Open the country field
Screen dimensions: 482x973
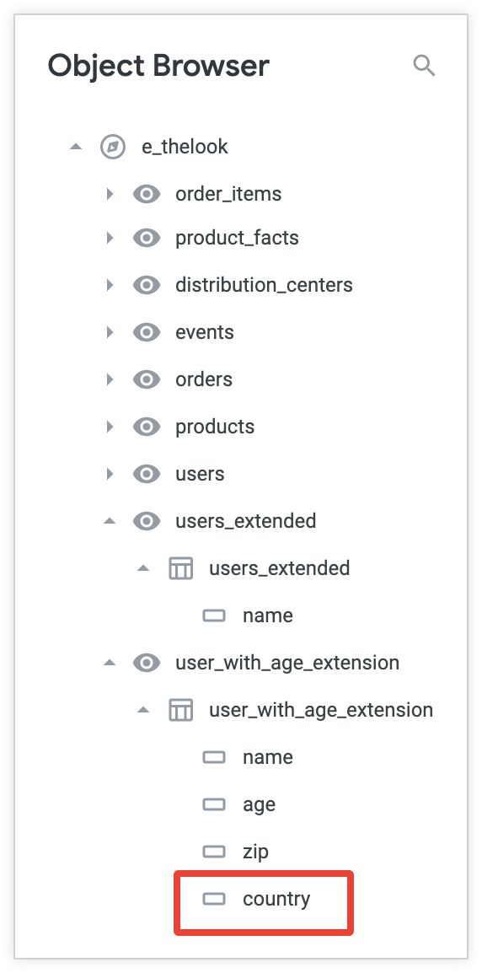[x=276, y=899]
